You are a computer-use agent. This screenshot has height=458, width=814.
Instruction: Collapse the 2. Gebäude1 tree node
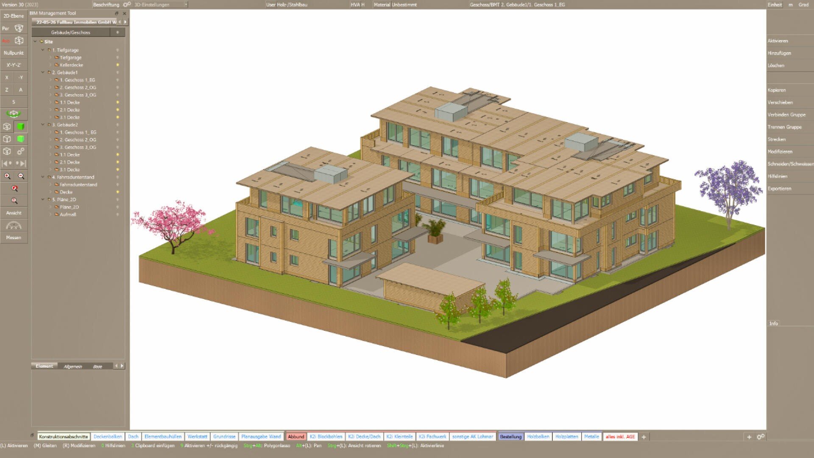[x=42, y=72]
